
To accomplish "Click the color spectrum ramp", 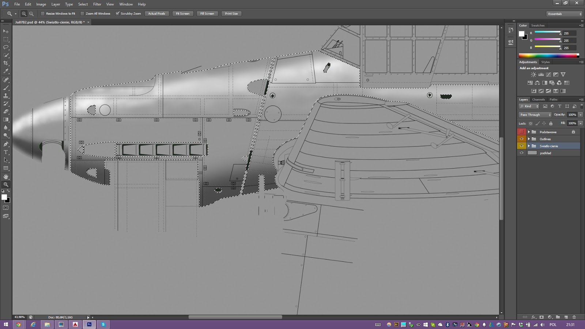I will tap(548, 56).
